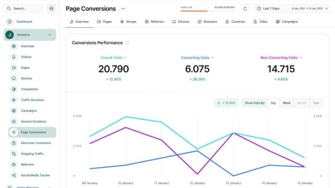Set chart data range to Year
Image resolution: width=335 pixels, height=188 pixels.
click(316, 103)
